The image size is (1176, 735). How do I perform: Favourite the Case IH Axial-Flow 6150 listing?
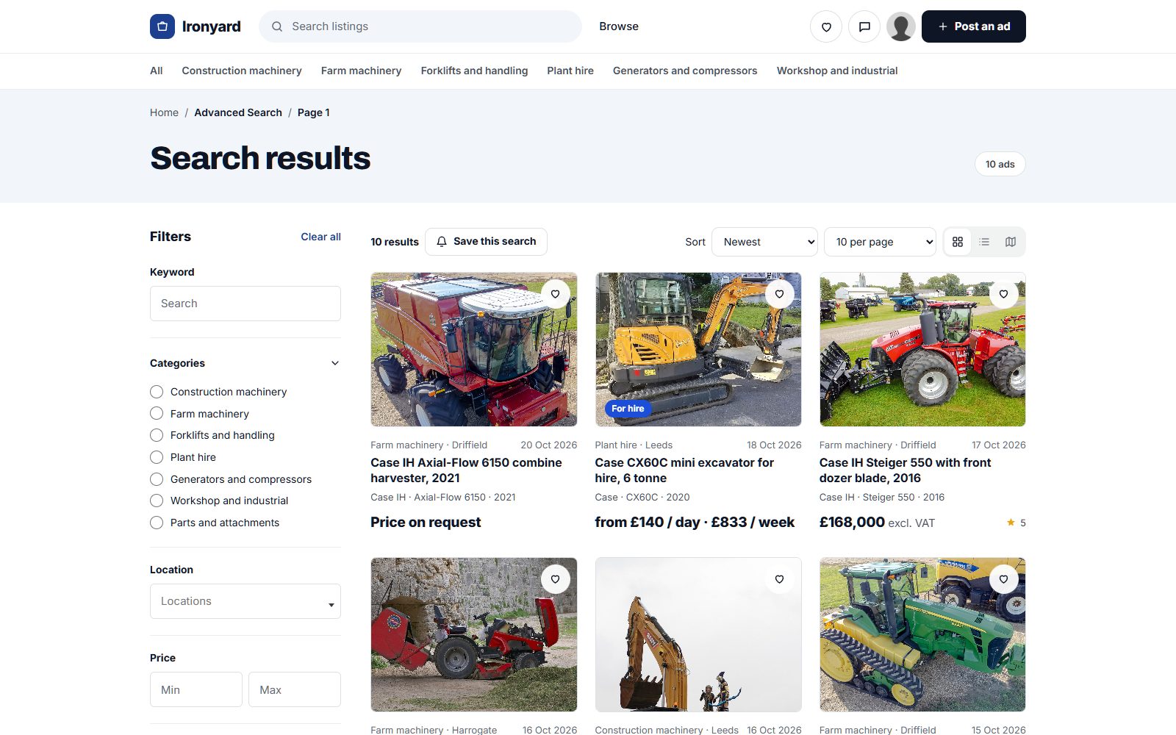[556, 294]
